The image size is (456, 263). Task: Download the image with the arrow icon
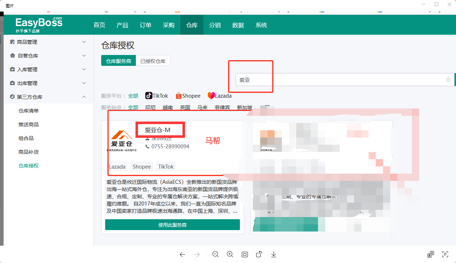274,254
